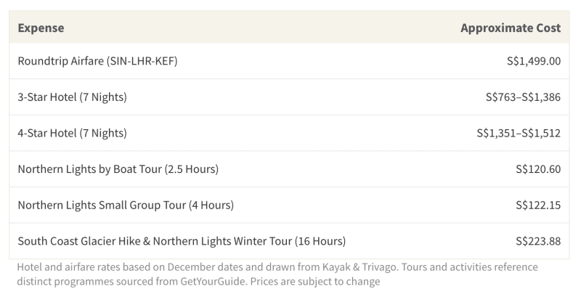Click the GetYourGuide mention in footnote
This screenshot has width=581, height=297.
(x=213, y=282)
